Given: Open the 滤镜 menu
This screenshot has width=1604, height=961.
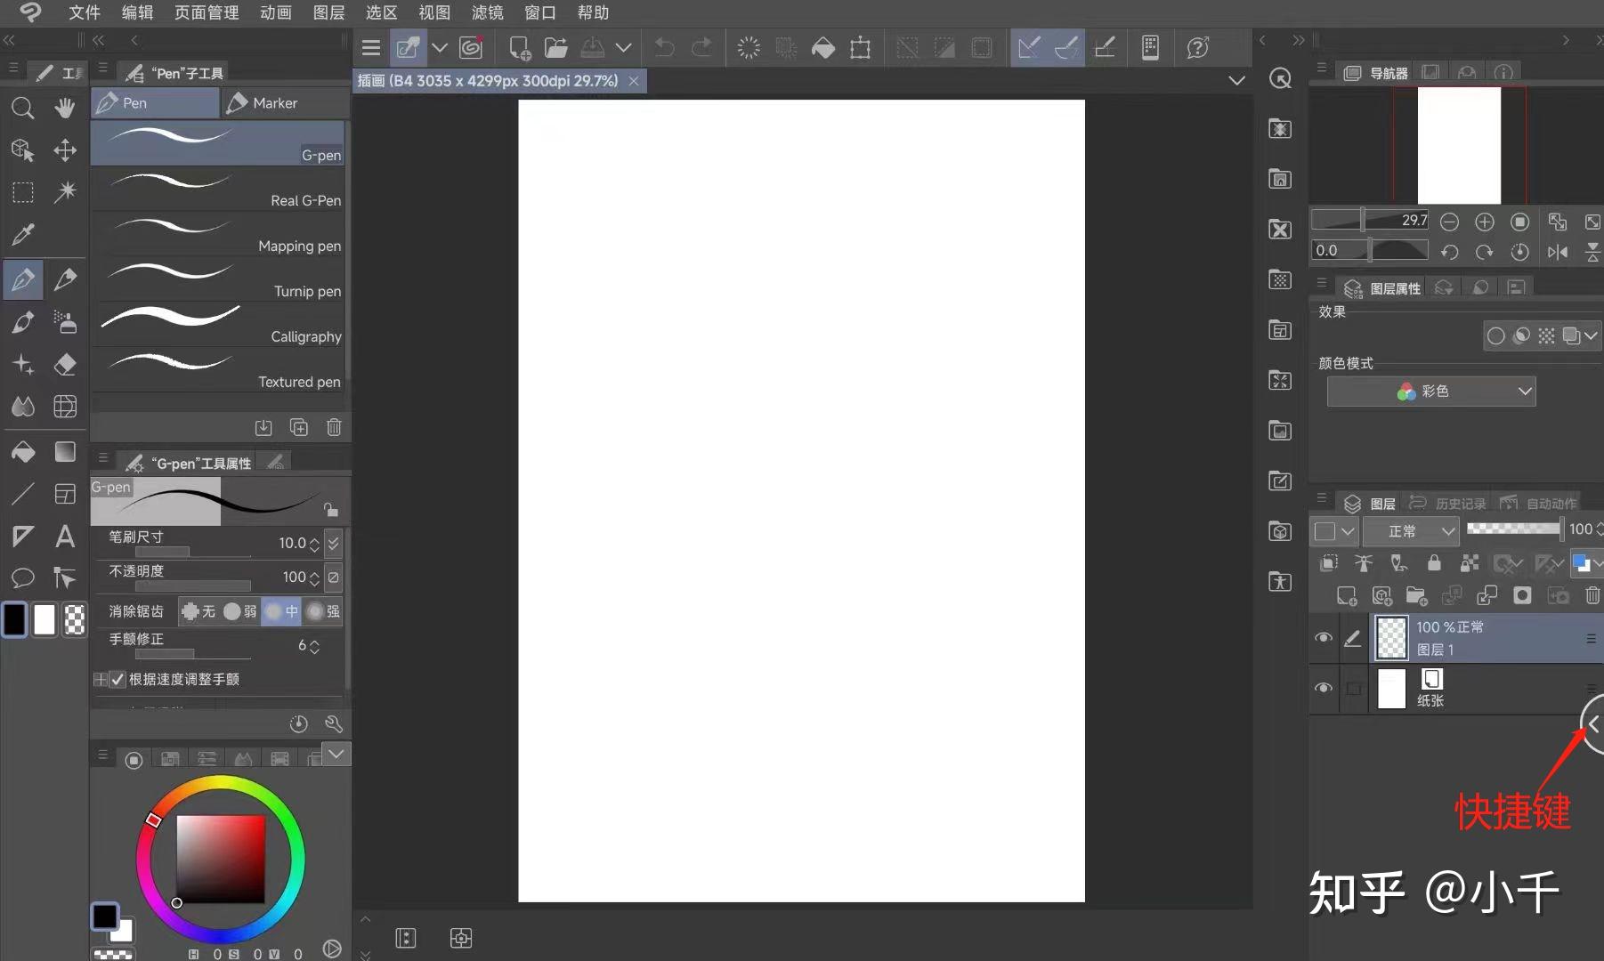Looking at the screenshot, I should pos(486,12).
